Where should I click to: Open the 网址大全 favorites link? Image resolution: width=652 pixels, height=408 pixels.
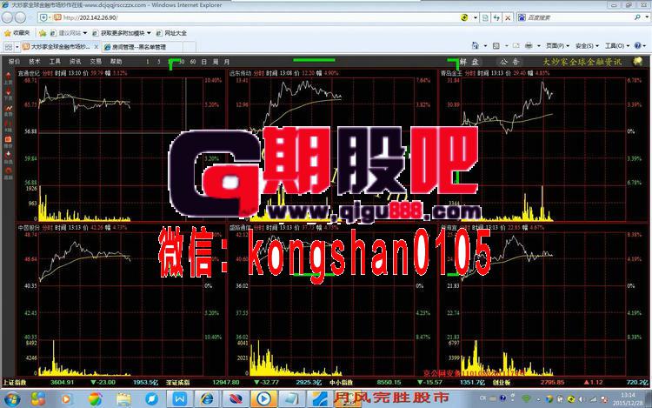[171, 33]
